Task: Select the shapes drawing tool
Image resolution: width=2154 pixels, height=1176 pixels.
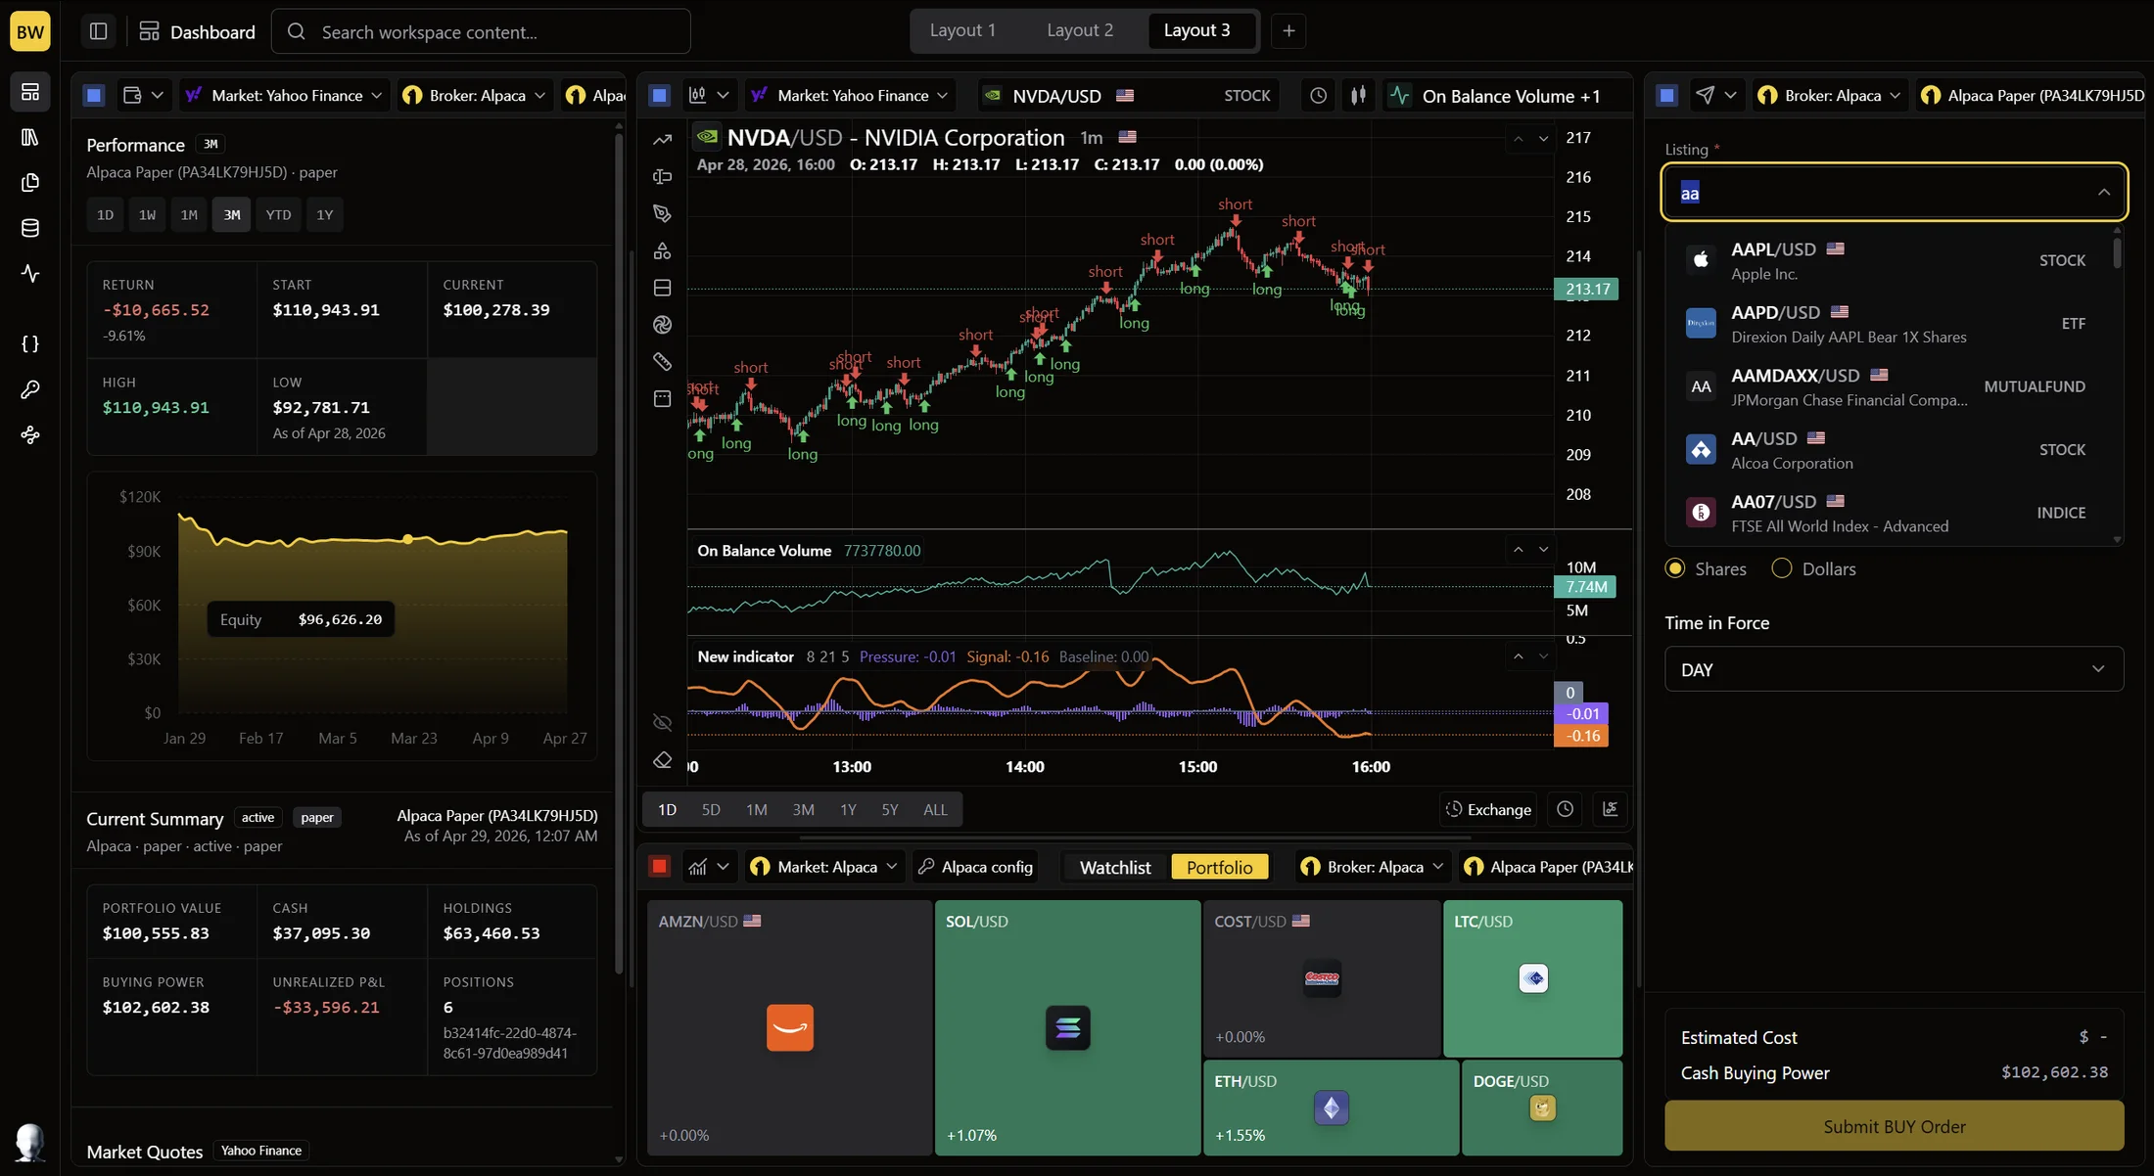Action: (x=663, y=251)
